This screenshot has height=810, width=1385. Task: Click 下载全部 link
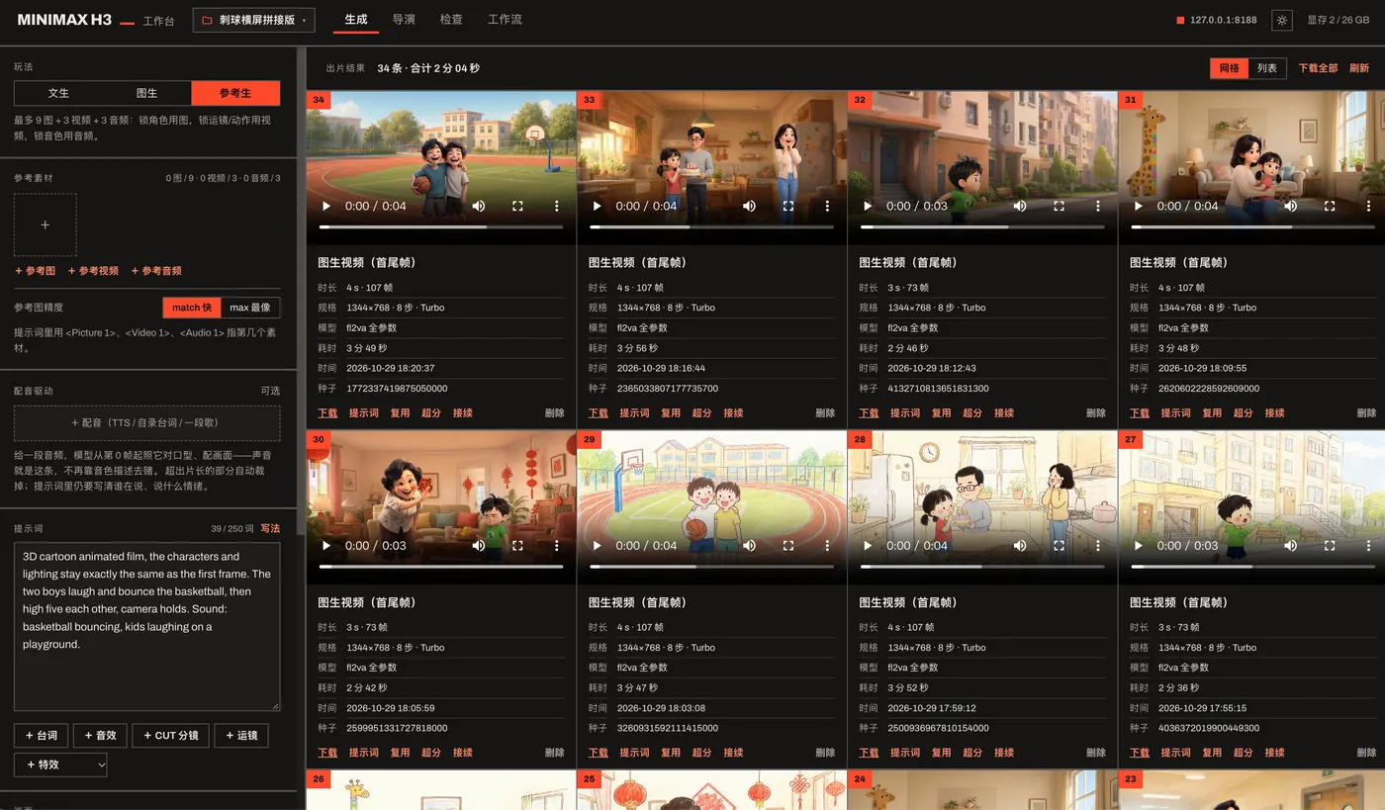(x=1318, y=68)
